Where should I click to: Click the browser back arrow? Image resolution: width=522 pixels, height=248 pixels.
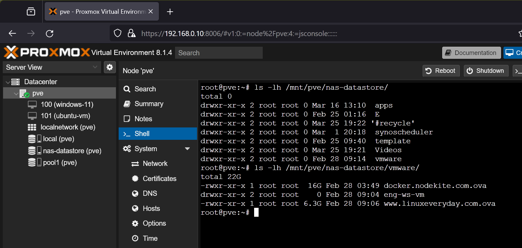pyautogui.click(x=12, y=33)
